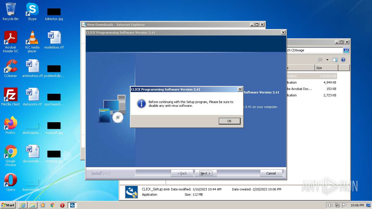The image size is (372, 209).
Task: Select the file row sized 2,723 KB
Action: (x=312, y=95)
